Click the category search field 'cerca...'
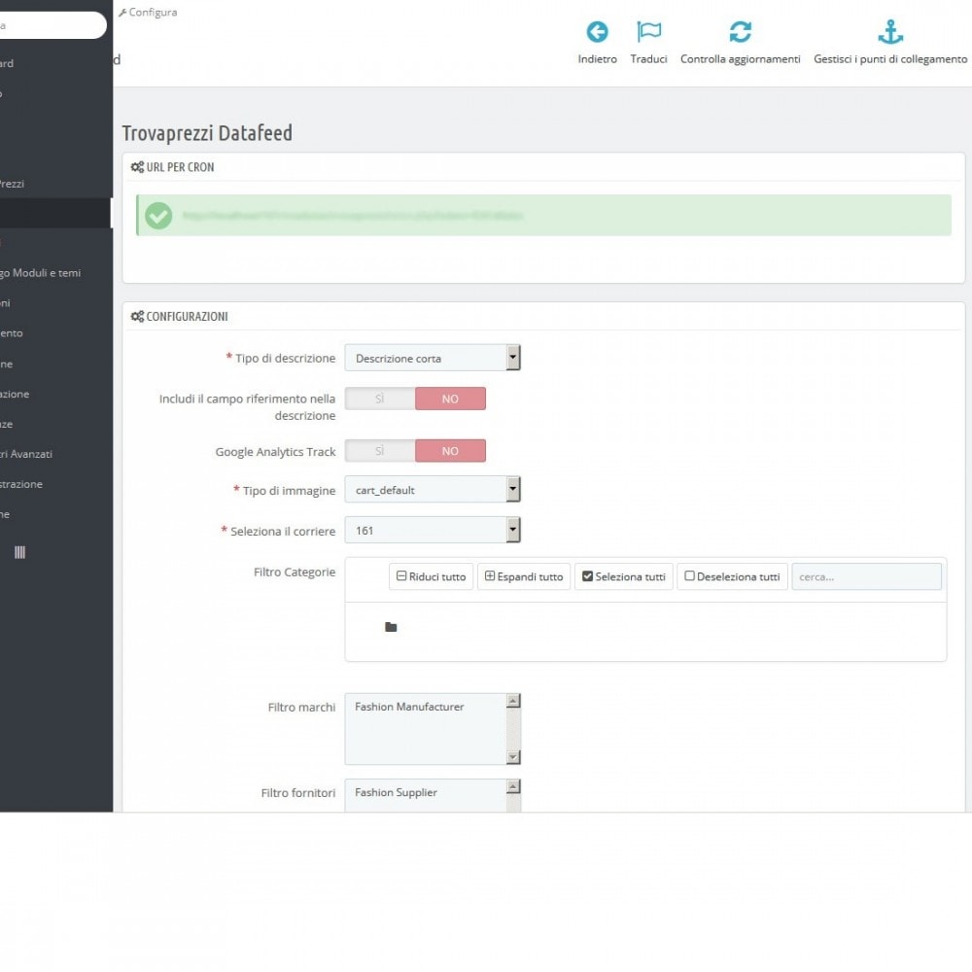Viewport: 972px width, 972px height. 866,576
